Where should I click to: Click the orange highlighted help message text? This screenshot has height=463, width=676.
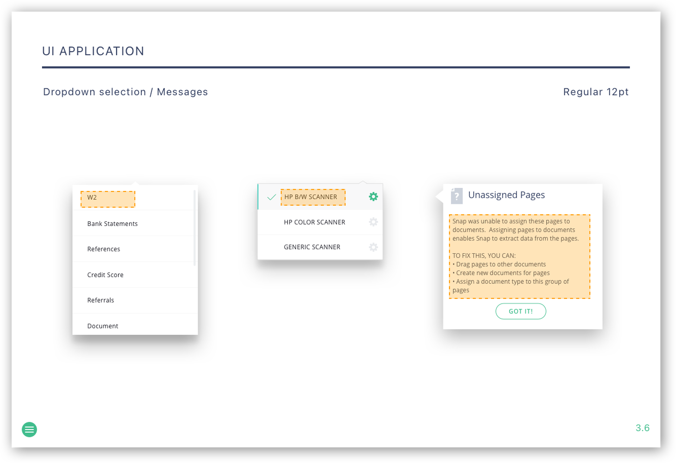coord(519,256)
